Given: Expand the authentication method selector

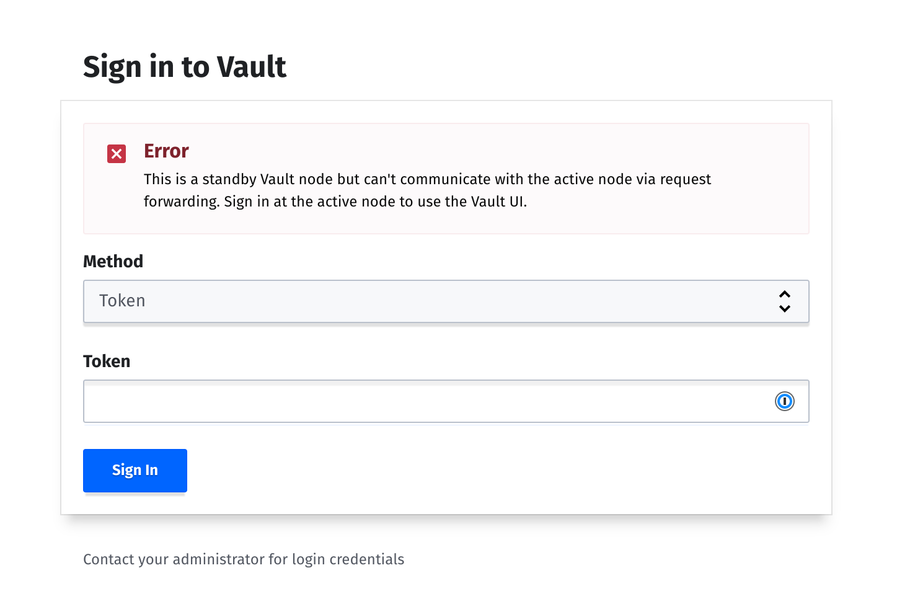Looking at the screenshot, I should [x=446, y=301].
